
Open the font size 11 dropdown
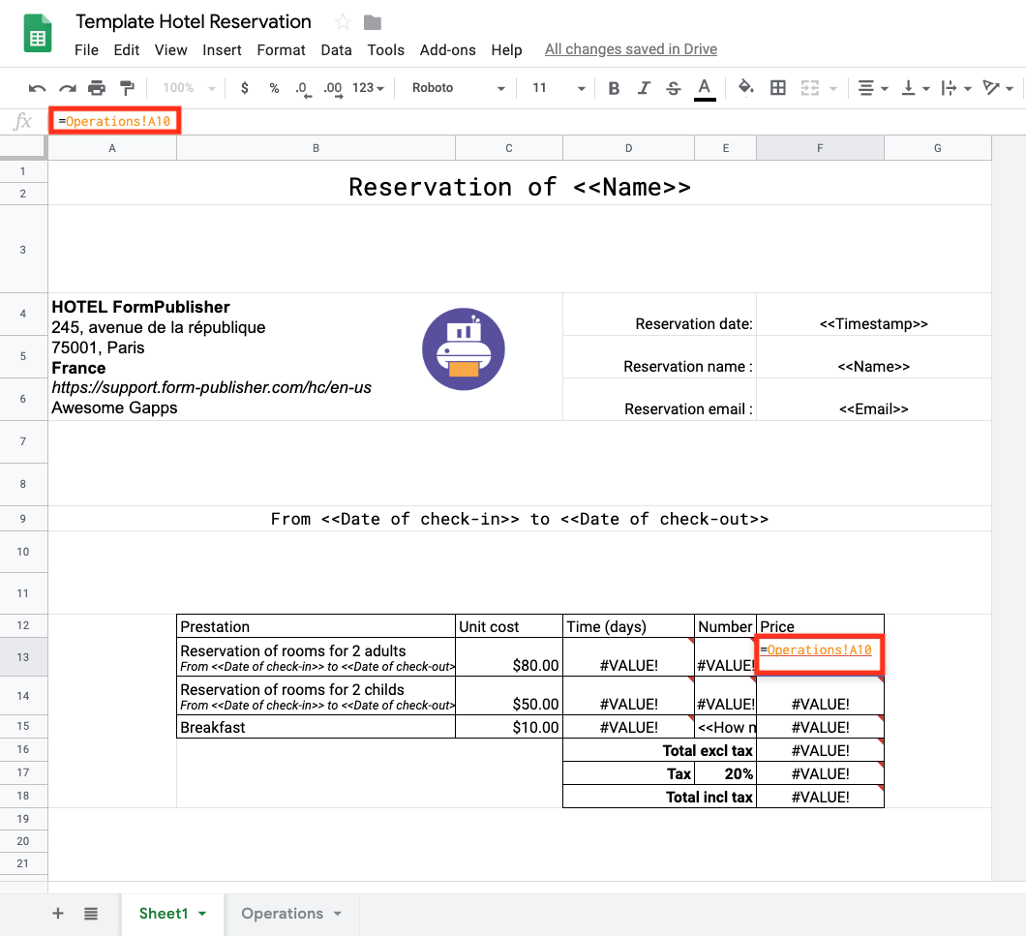(558, 88)
